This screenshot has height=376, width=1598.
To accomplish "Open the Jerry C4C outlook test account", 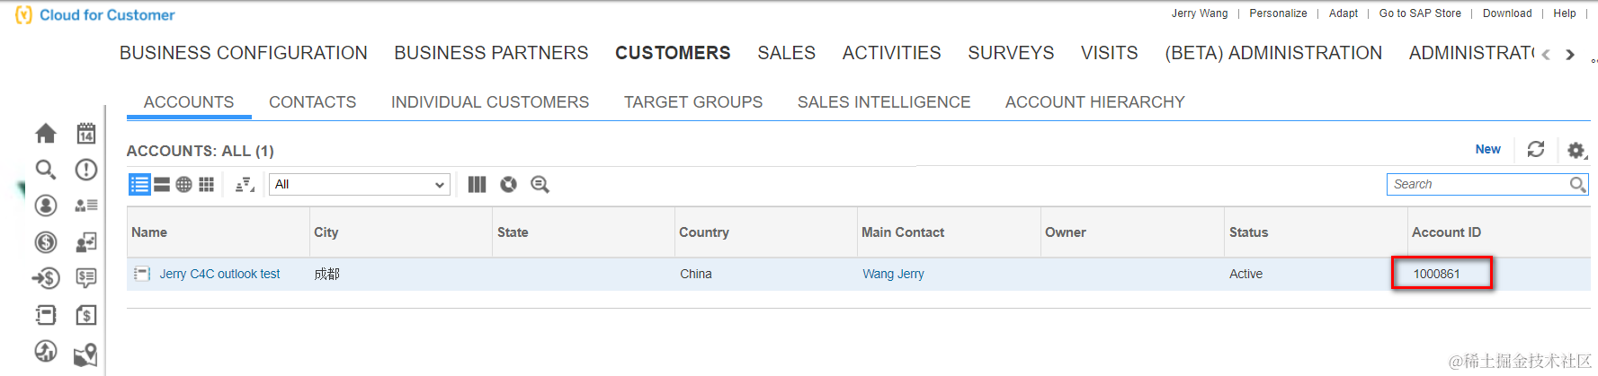I will 219,274.
